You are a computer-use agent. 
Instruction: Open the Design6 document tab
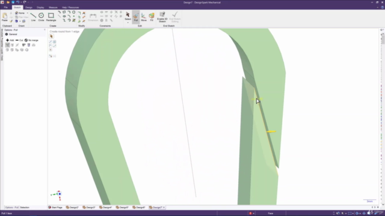[139, 208]
